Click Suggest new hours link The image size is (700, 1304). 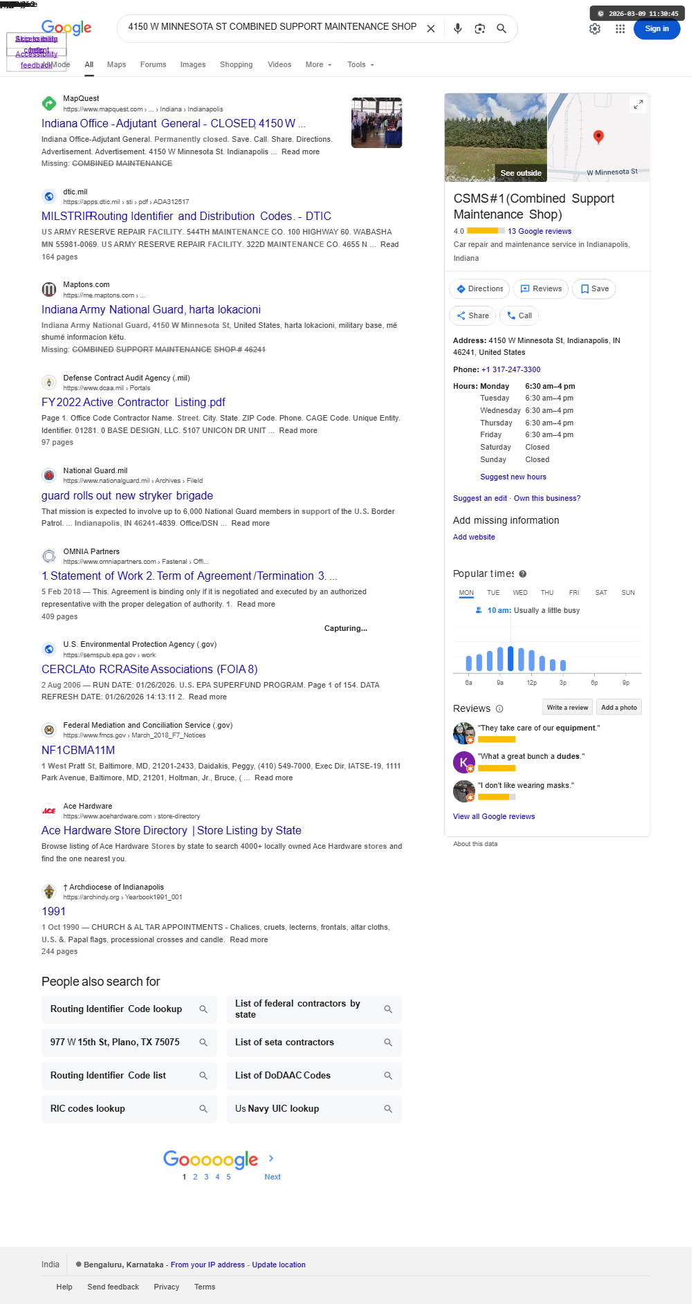point(513,477)
